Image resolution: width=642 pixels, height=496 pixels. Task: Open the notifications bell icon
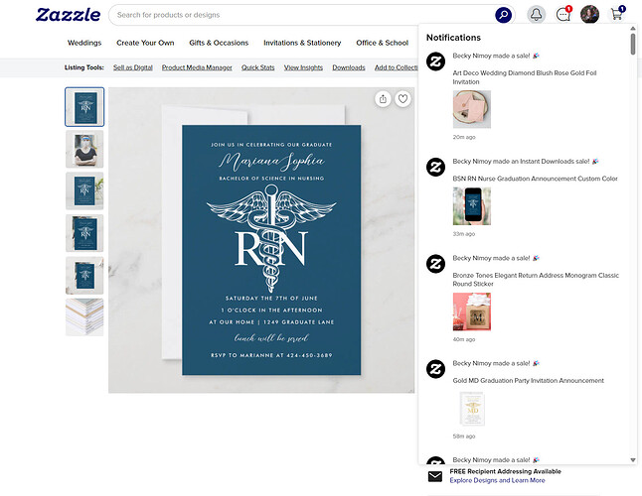coord(536,15)
